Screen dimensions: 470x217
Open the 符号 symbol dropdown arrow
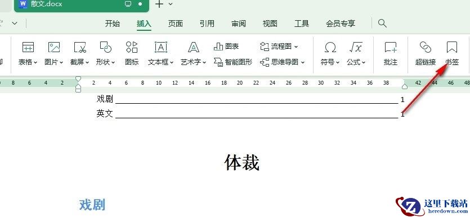pyautogui.click(x=338, y=62)
